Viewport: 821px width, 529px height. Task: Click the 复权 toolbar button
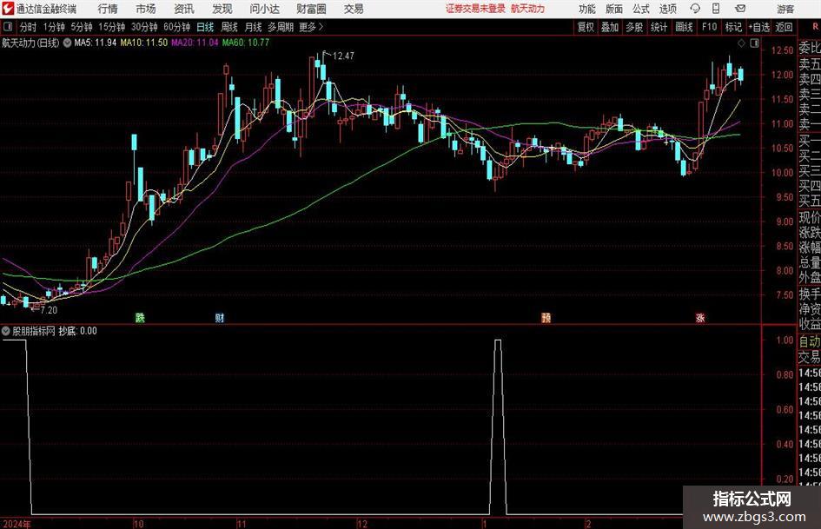[586, 27]
